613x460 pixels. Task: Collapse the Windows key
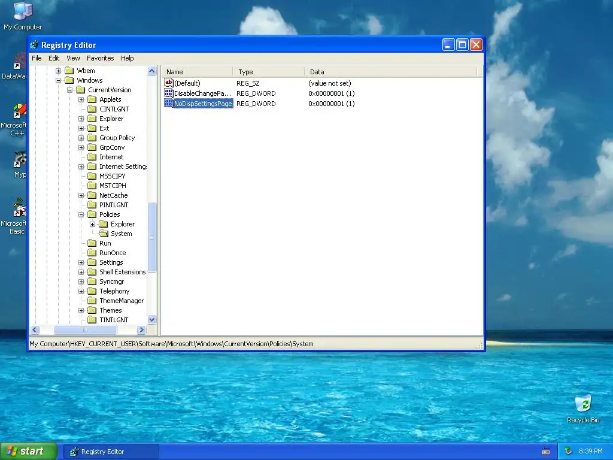coord(58,80)
